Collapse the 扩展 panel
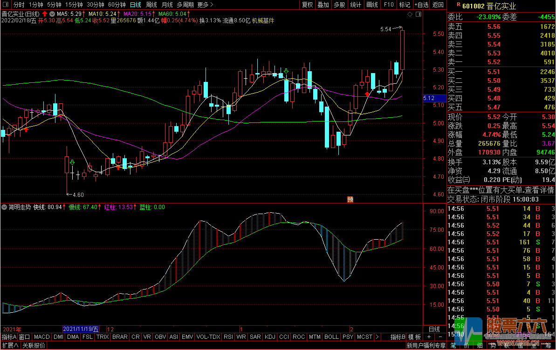The width and height of the screenshot is (556, 350). pyautogui.click(x=10, y=345)
